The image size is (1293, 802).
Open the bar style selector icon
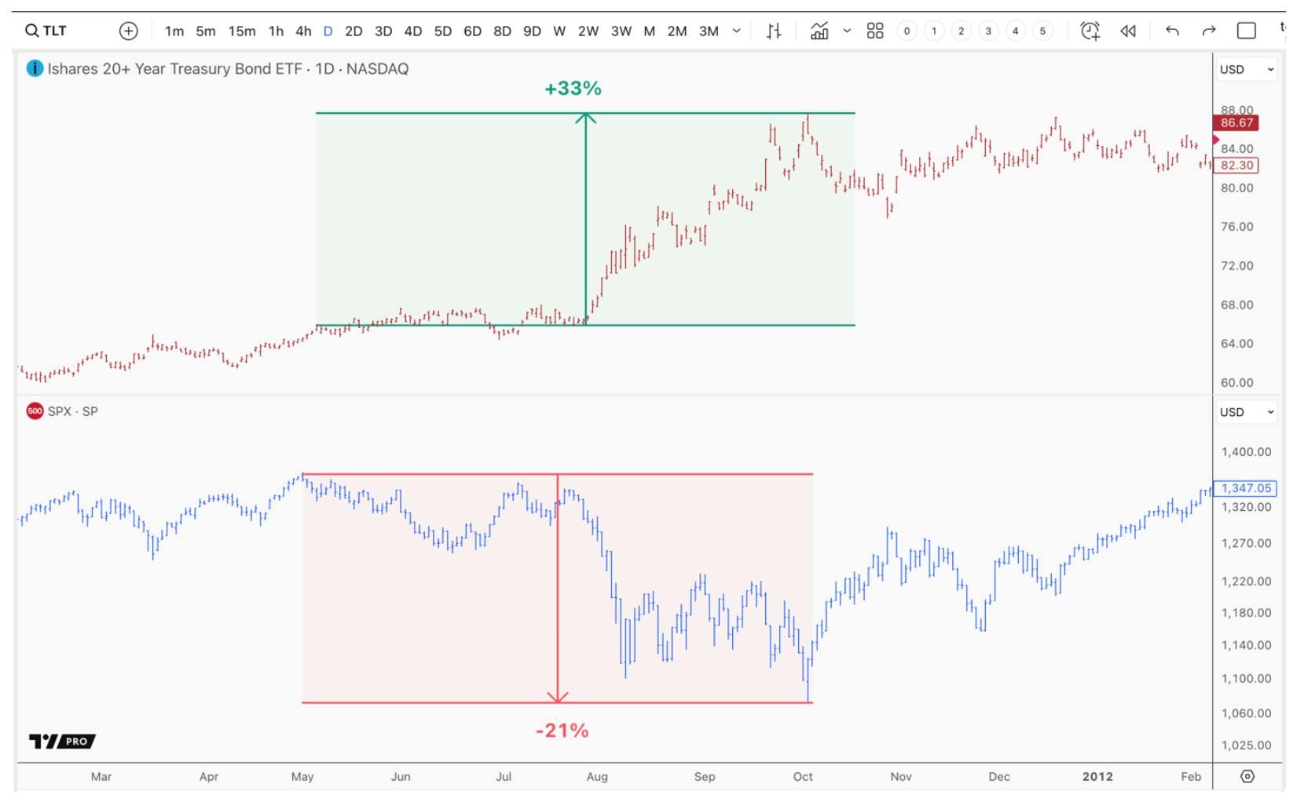(774, 31)
